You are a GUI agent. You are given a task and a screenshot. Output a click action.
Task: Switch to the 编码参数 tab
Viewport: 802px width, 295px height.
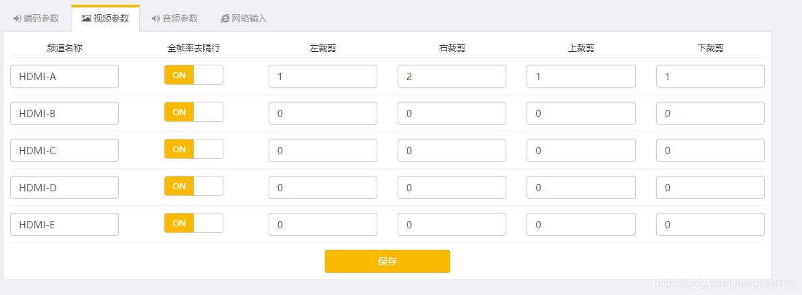pyautogui.click(x=36, y=18)
